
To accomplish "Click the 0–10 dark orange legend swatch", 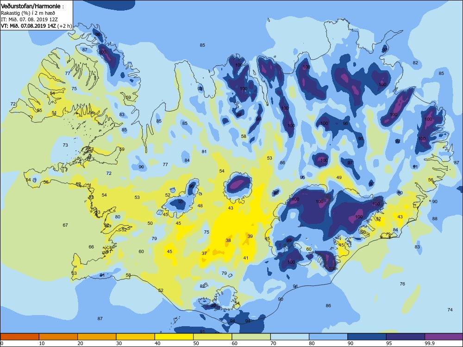I will (x=20, y=337).
